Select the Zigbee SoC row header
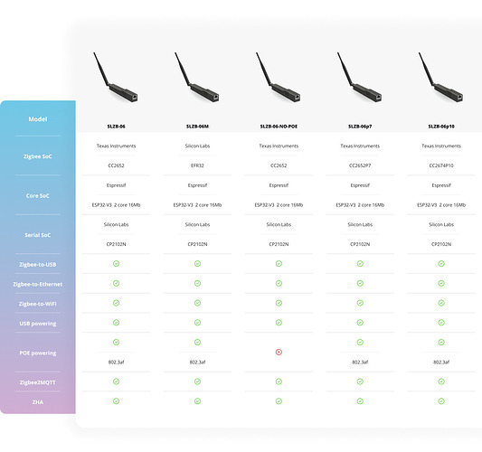 [37, 156]
